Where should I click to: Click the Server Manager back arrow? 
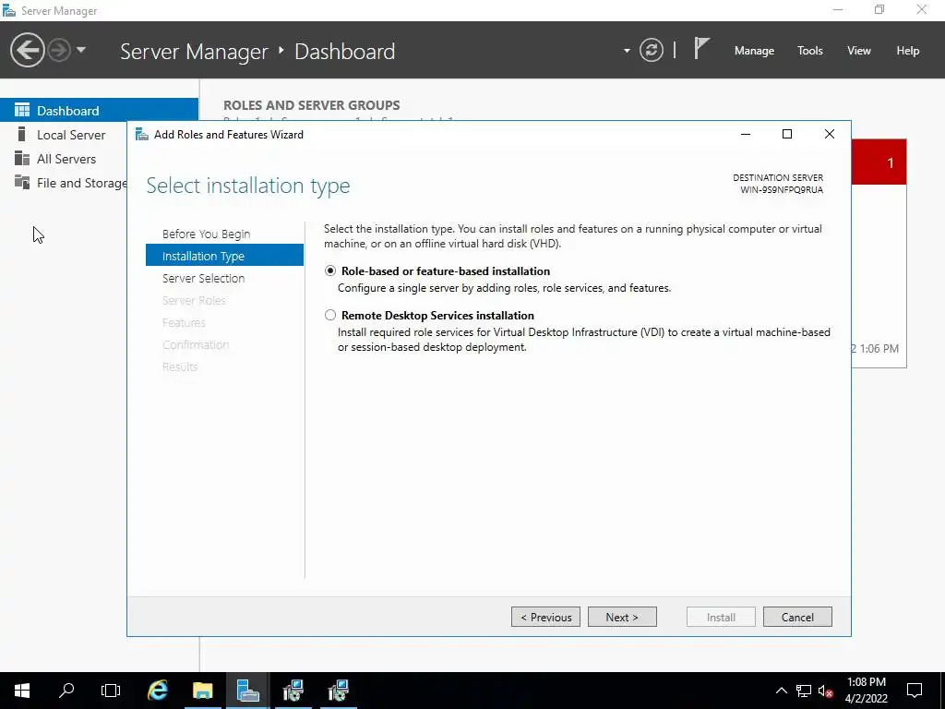[27, 50]
